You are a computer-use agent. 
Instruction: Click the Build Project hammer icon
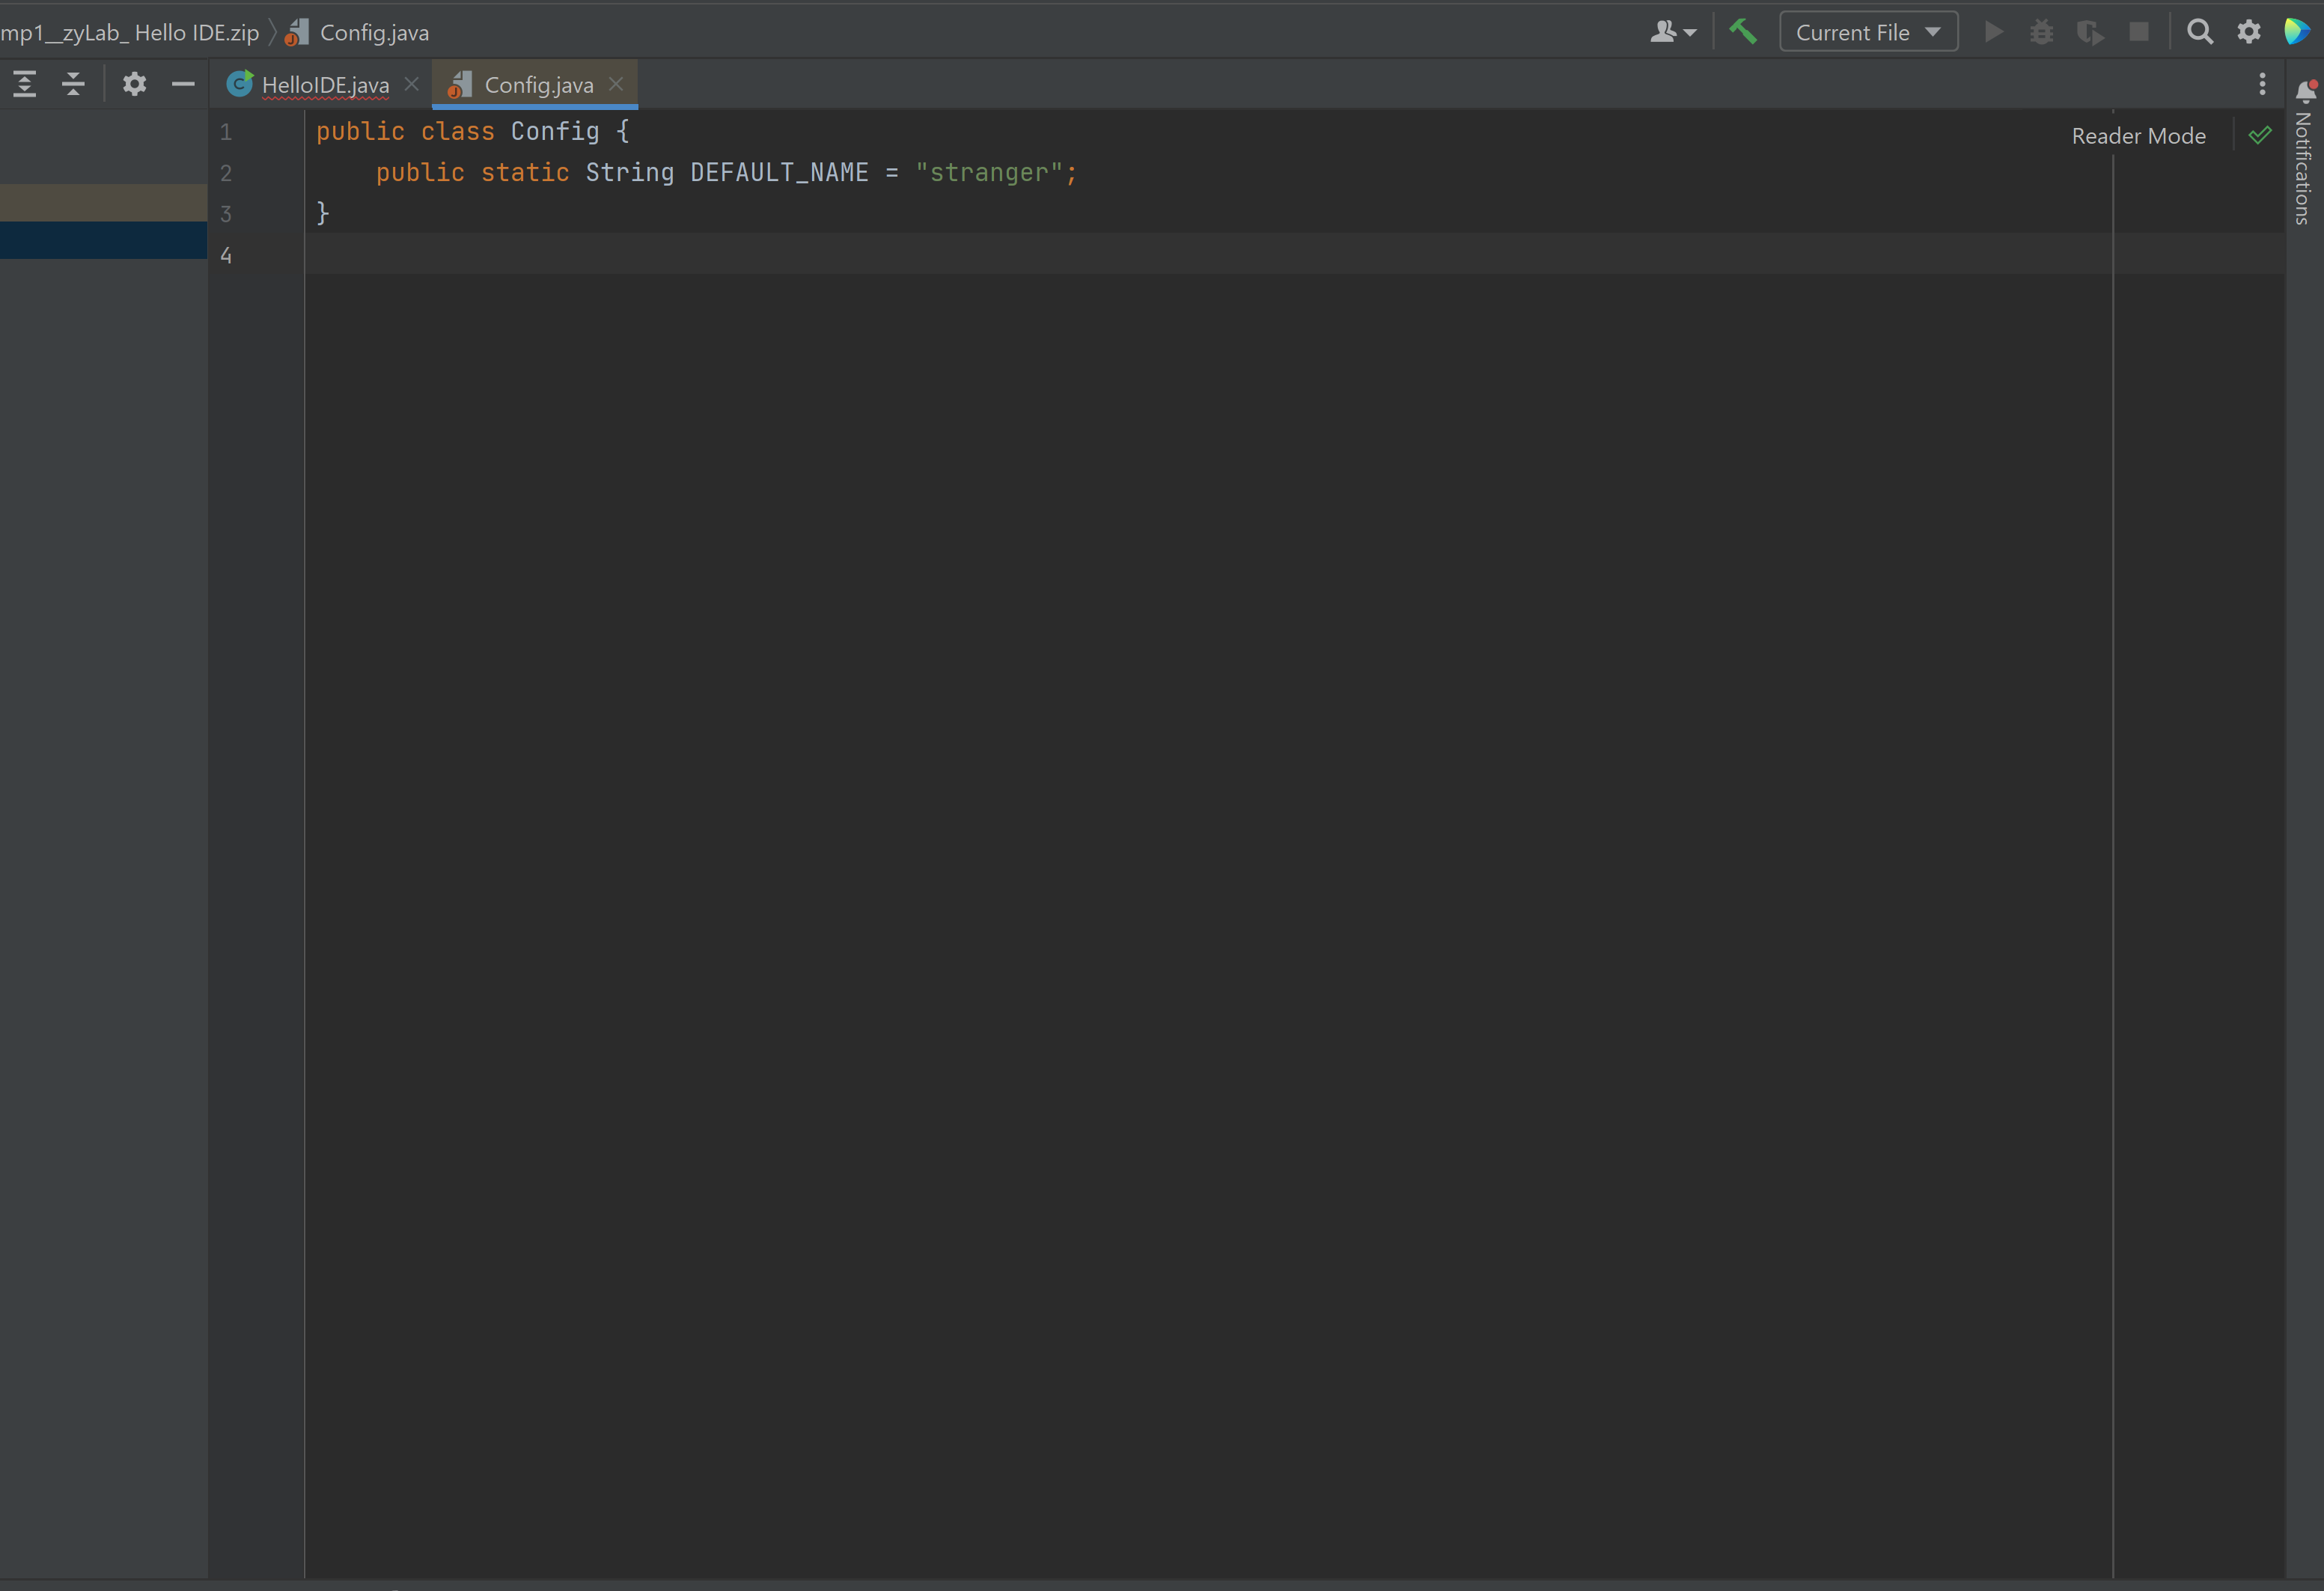coord(1743,32)
